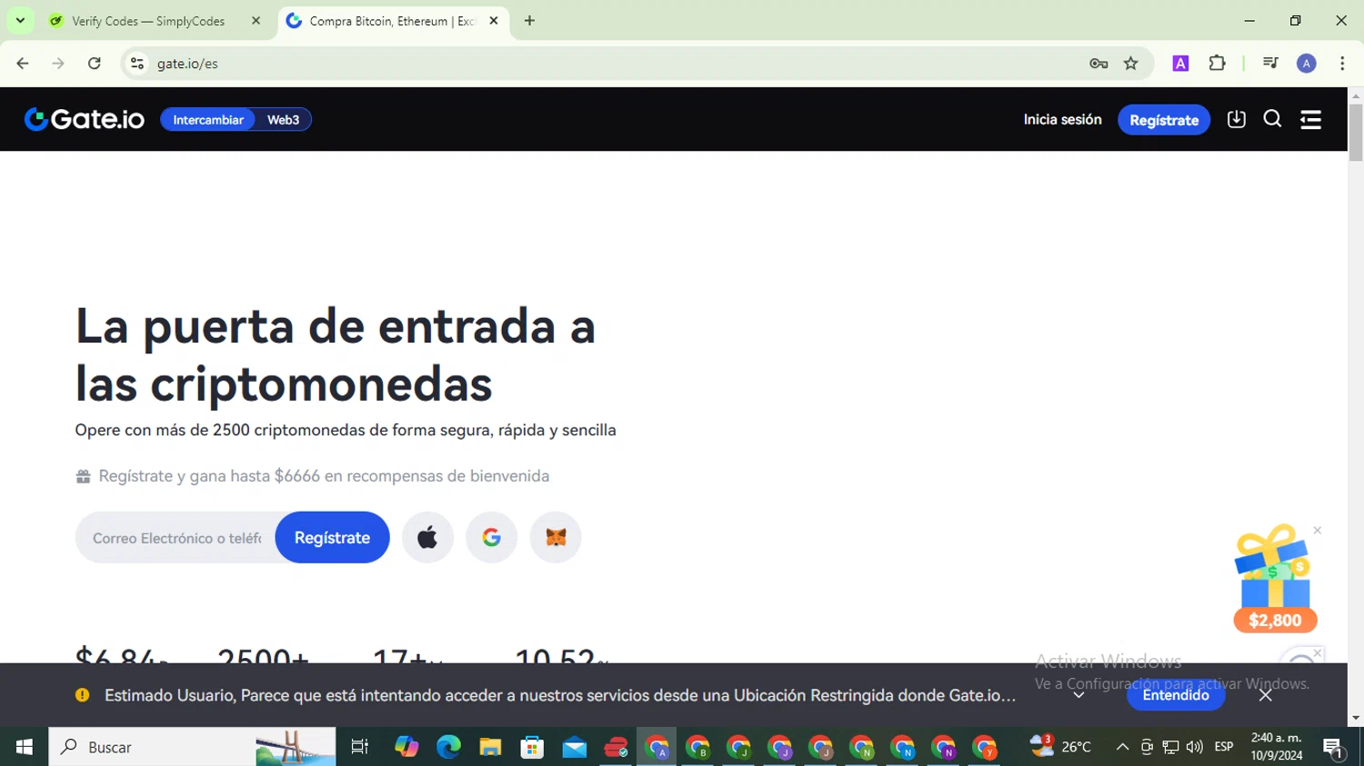Sign up with MetaMask fox icon

[556, 538]
